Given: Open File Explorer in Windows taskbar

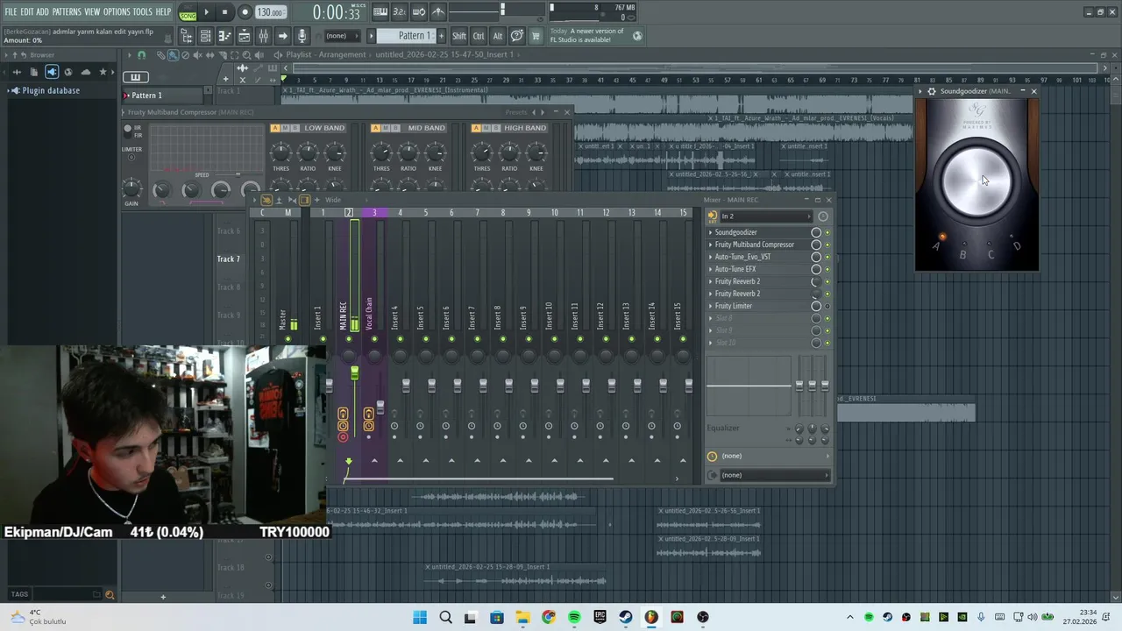Looking at the screenshot, I should point(522,617).
